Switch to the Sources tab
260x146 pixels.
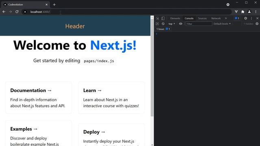(x=202, y=18)
